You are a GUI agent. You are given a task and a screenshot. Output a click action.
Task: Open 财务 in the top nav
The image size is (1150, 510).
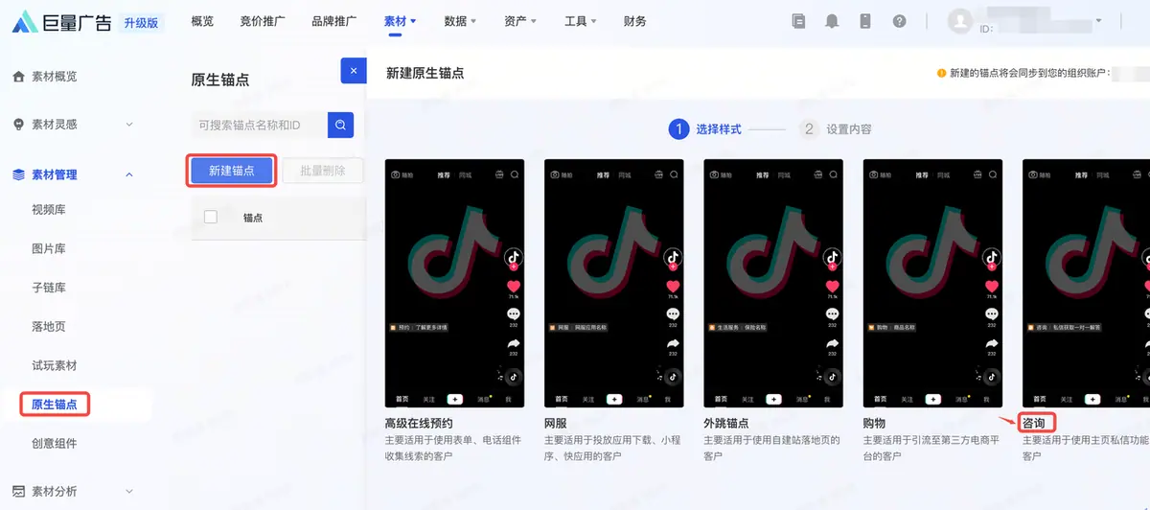pos(634,21)
